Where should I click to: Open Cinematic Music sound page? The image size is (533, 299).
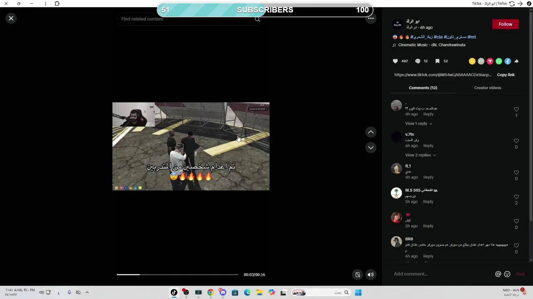coord(431,45)
